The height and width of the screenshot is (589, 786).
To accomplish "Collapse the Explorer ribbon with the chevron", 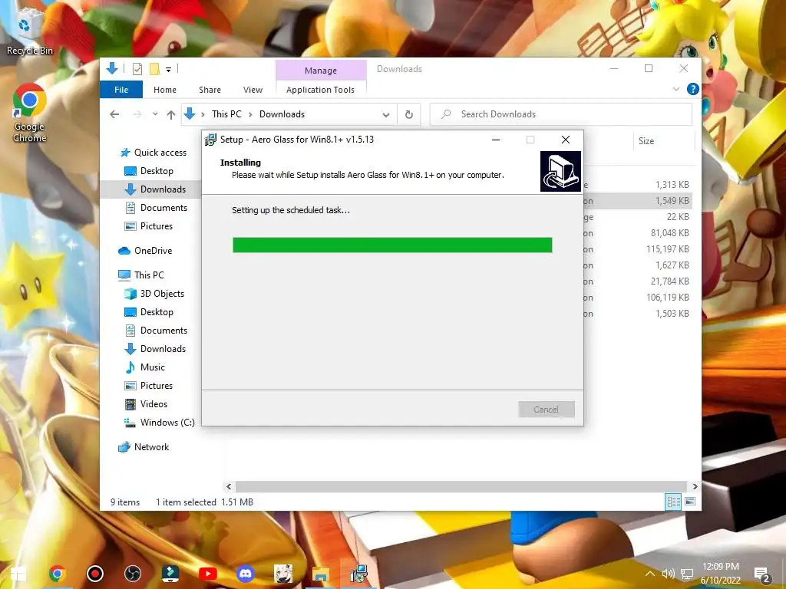I will pyautogui.click(x=675, y=89).
